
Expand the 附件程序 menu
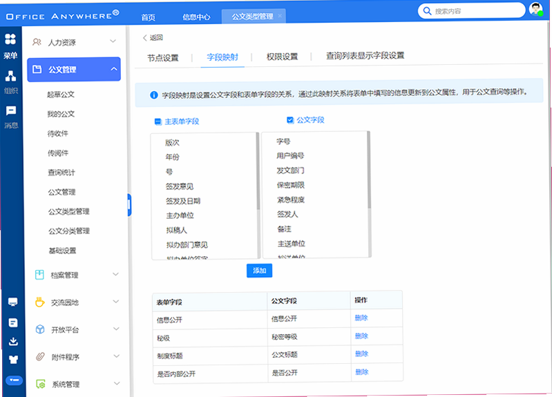pos(117,356)
